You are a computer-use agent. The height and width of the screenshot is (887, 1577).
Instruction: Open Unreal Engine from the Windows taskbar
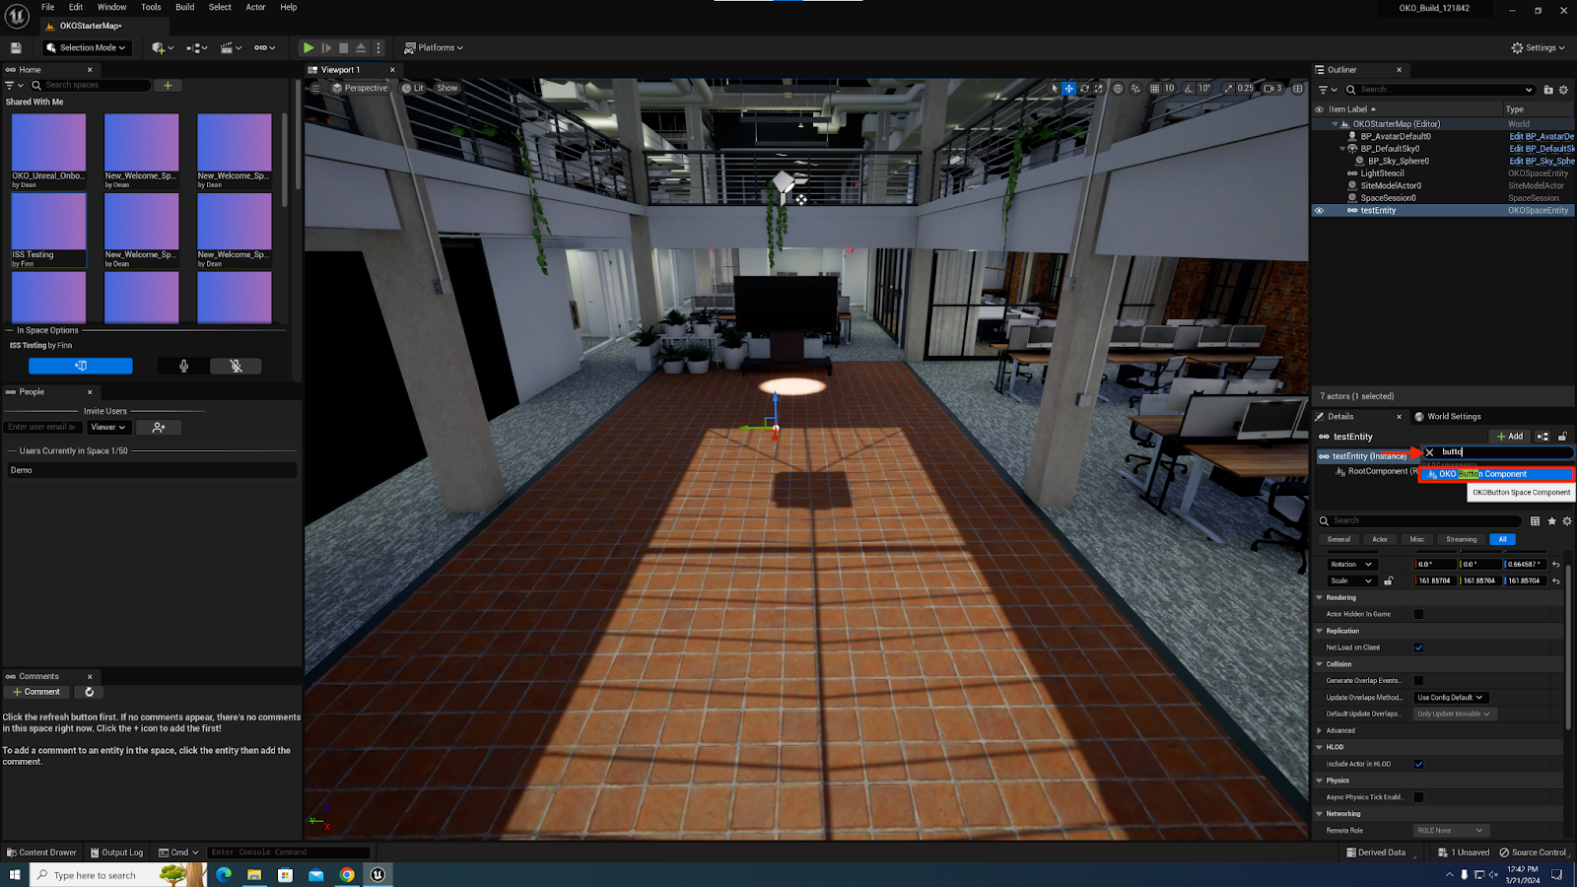377,874
